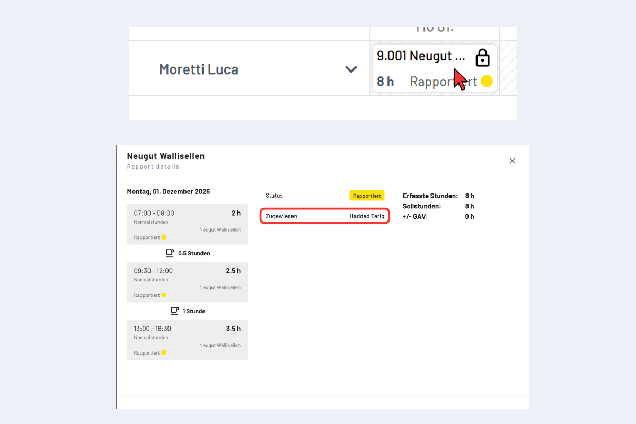The width and height of the screenshot is (636, 424).
Task: Click the coffee cup icon for 1 Stunde break
Action: click(174, 311)
